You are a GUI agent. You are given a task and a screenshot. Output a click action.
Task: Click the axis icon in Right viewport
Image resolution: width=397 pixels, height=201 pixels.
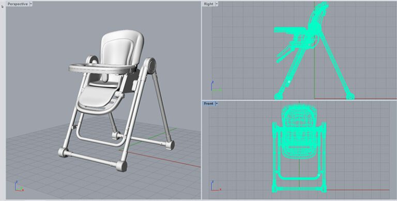(x=216, y=86)
